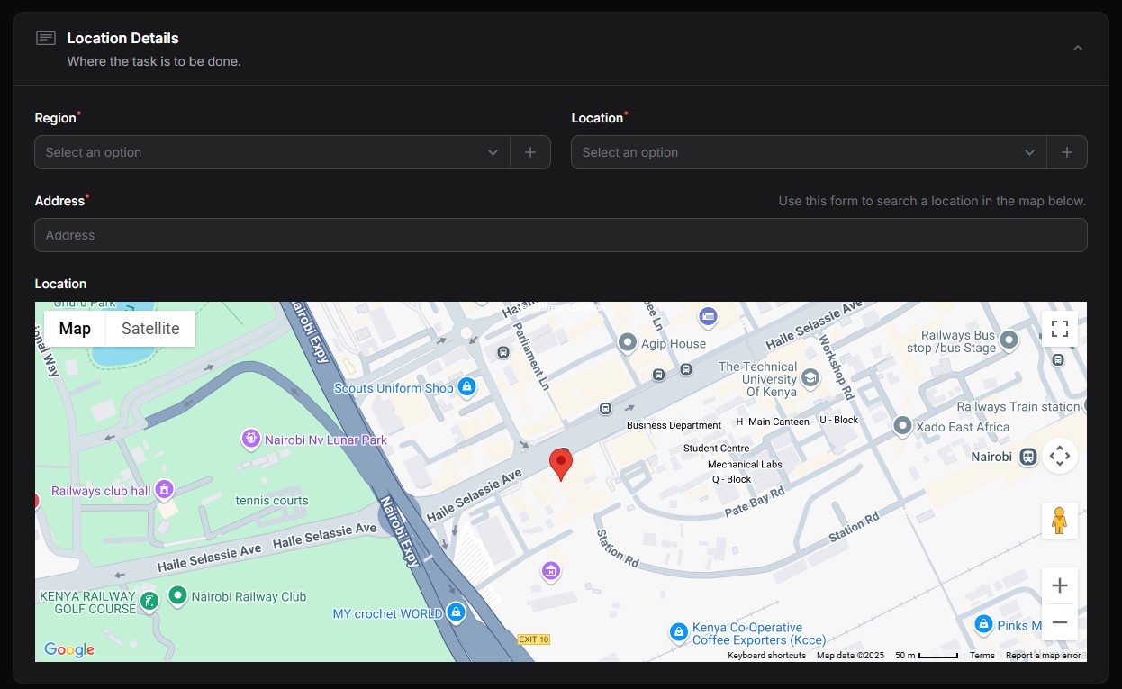Select Kenya Railway Golf Course marker
The image size is (1122, 689).
(149, 600)
